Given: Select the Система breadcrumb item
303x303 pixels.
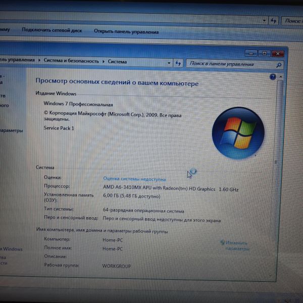Looking at the screenshot, I should 117,62.
